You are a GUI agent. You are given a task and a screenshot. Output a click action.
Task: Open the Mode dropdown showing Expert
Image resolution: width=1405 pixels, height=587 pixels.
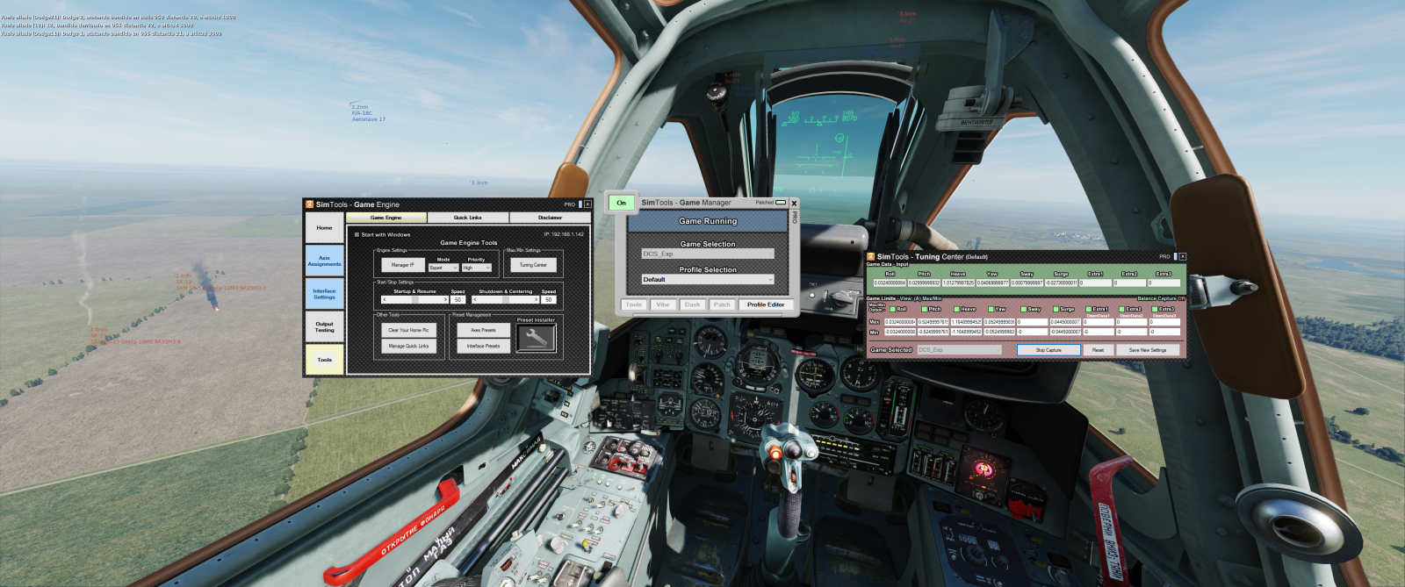coord(443,268)
